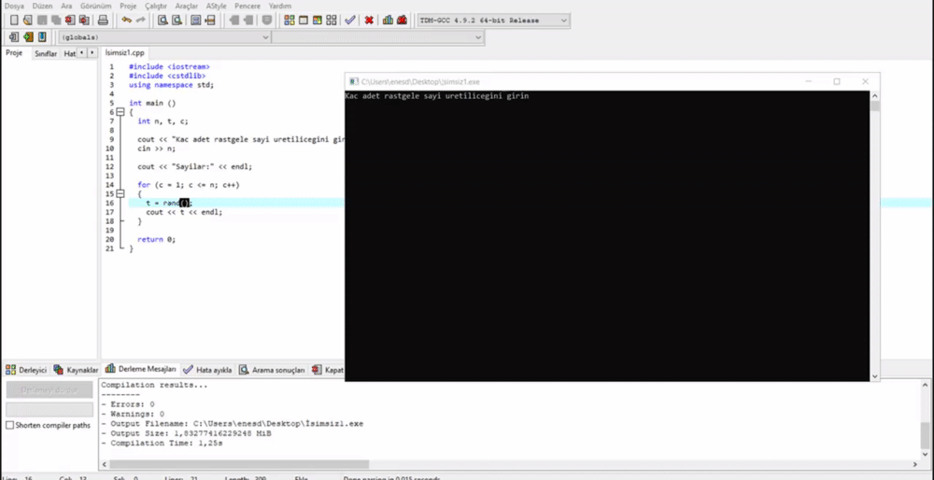Open the TDM-GCC 4.9.2 compiler dropdown
Screen dimensions: 934x480
(x=493, y=21)
